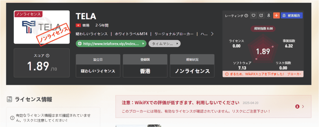Click the share export icon
Screen dimensions: 319x127
[x=261, y=15]
